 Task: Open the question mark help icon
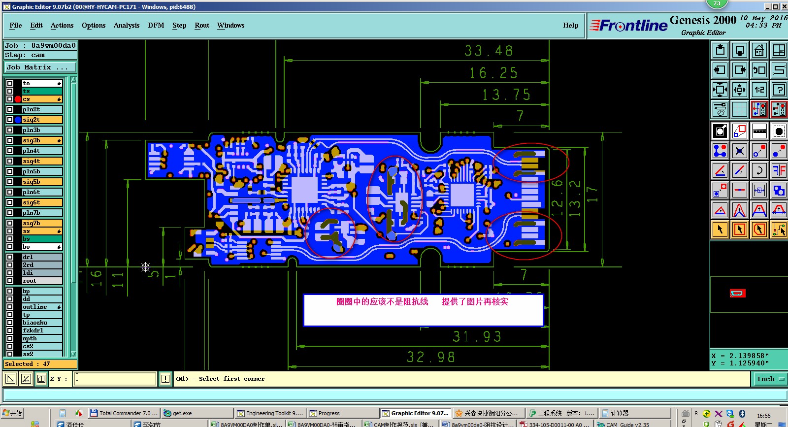point(779,90)
